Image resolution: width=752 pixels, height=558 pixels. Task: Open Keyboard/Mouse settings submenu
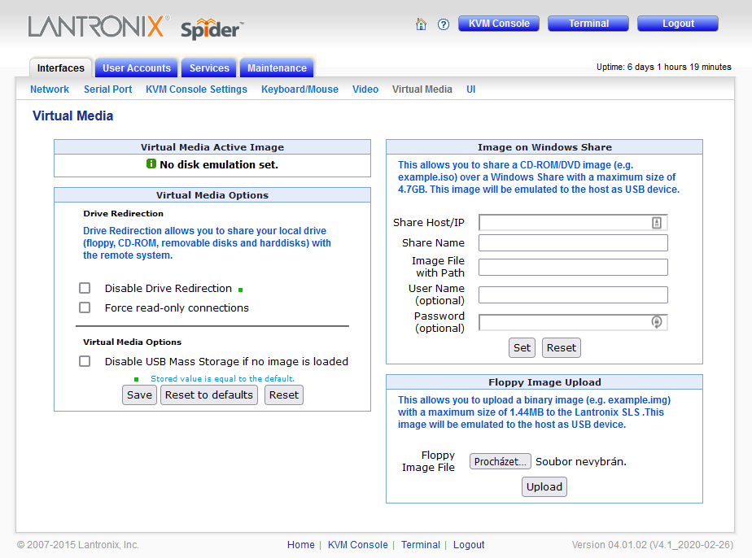[299, 89]
